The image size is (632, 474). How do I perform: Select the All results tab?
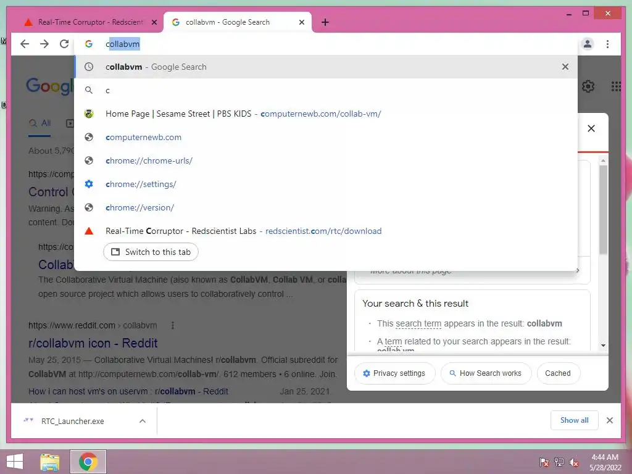[x=40, y=123]
